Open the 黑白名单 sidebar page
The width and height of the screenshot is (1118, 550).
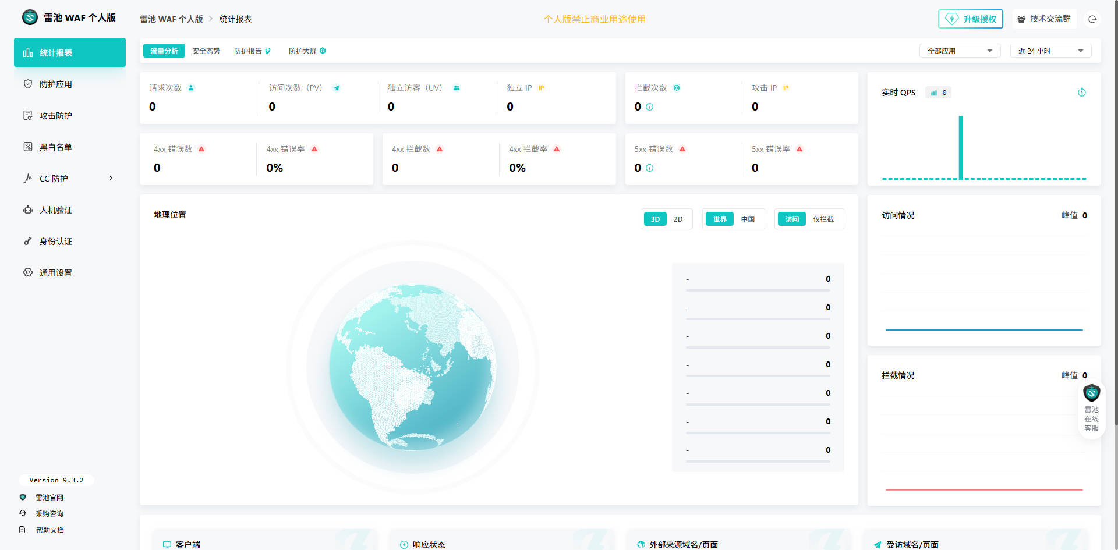tap(70, 147)
